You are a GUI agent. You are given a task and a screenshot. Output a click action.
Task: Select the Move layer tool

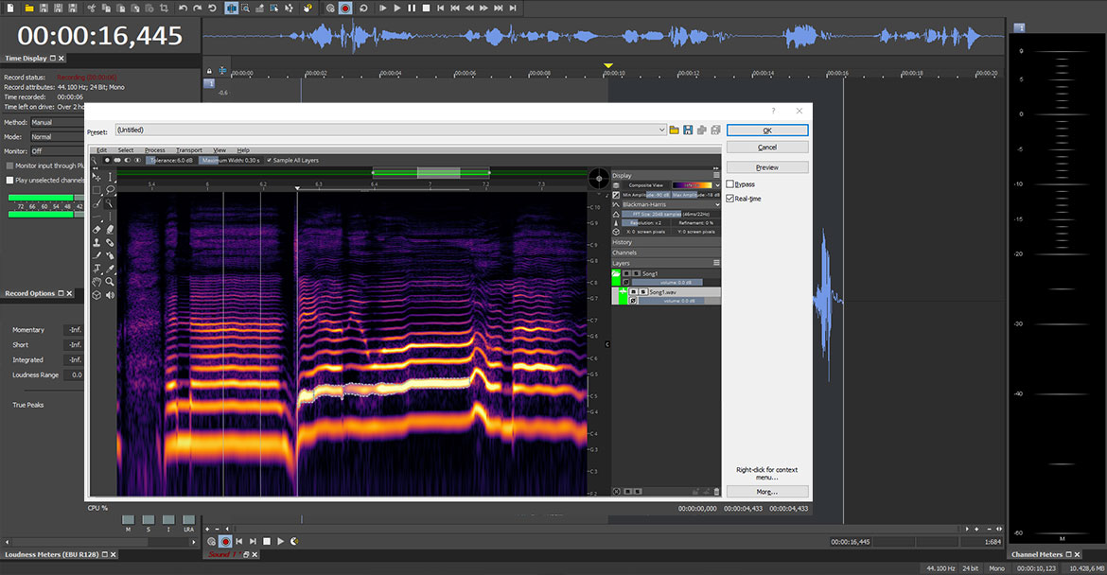pos(97,177)
